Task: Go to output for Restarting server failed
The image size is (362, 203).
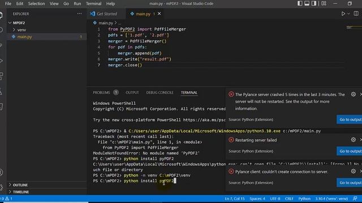Action: (x=350, y=151)
